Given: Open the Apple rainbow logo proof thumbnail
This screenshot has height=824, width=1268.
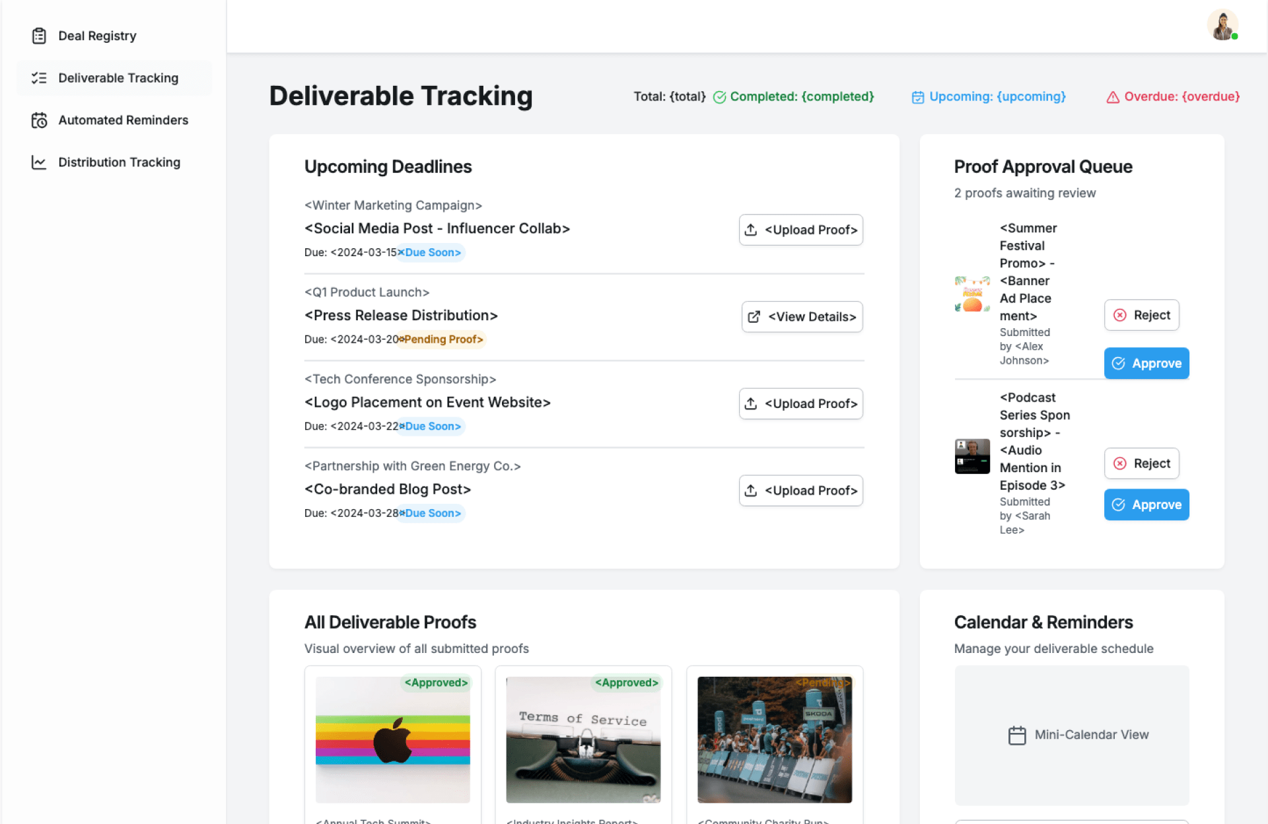Looking at the screenshot, I should 392,739.
